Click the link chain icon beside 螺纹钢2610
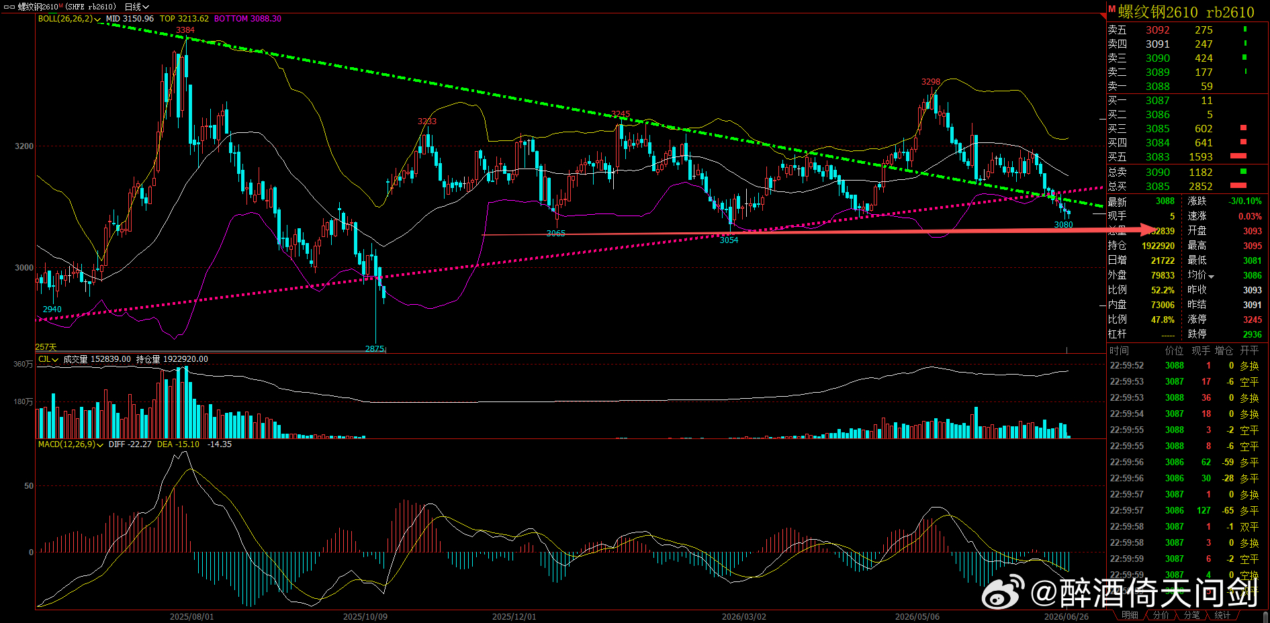 pyautogui.click(x=9, y=7)
